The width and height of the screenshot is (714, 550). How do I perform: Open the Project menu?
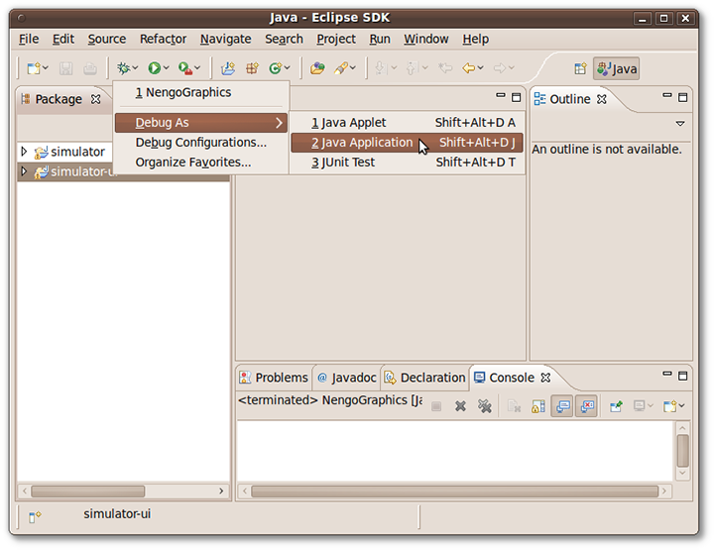click(x=336, y=39)
